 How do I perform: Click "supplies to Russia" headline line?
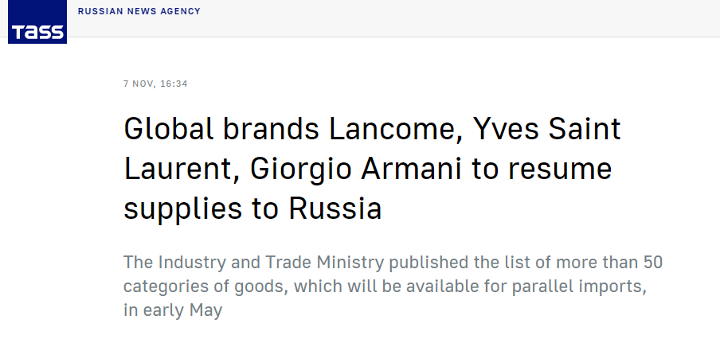(x=252, y=209)
